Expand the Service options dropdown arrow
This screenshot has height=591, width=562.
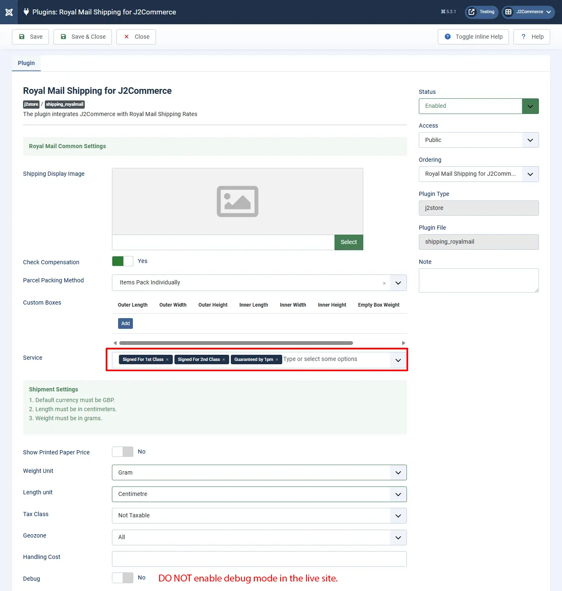coord(398,361)
